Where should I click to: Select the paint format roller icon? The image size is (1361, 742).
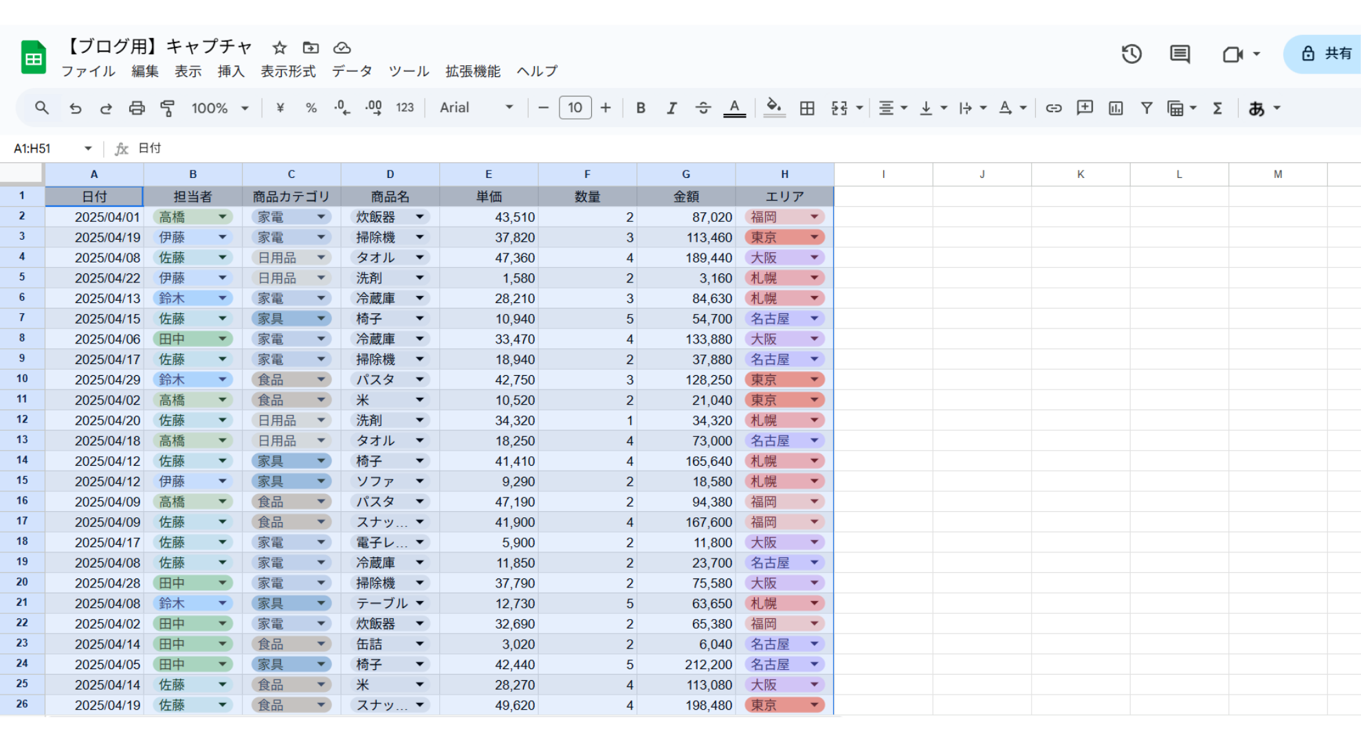167,108
